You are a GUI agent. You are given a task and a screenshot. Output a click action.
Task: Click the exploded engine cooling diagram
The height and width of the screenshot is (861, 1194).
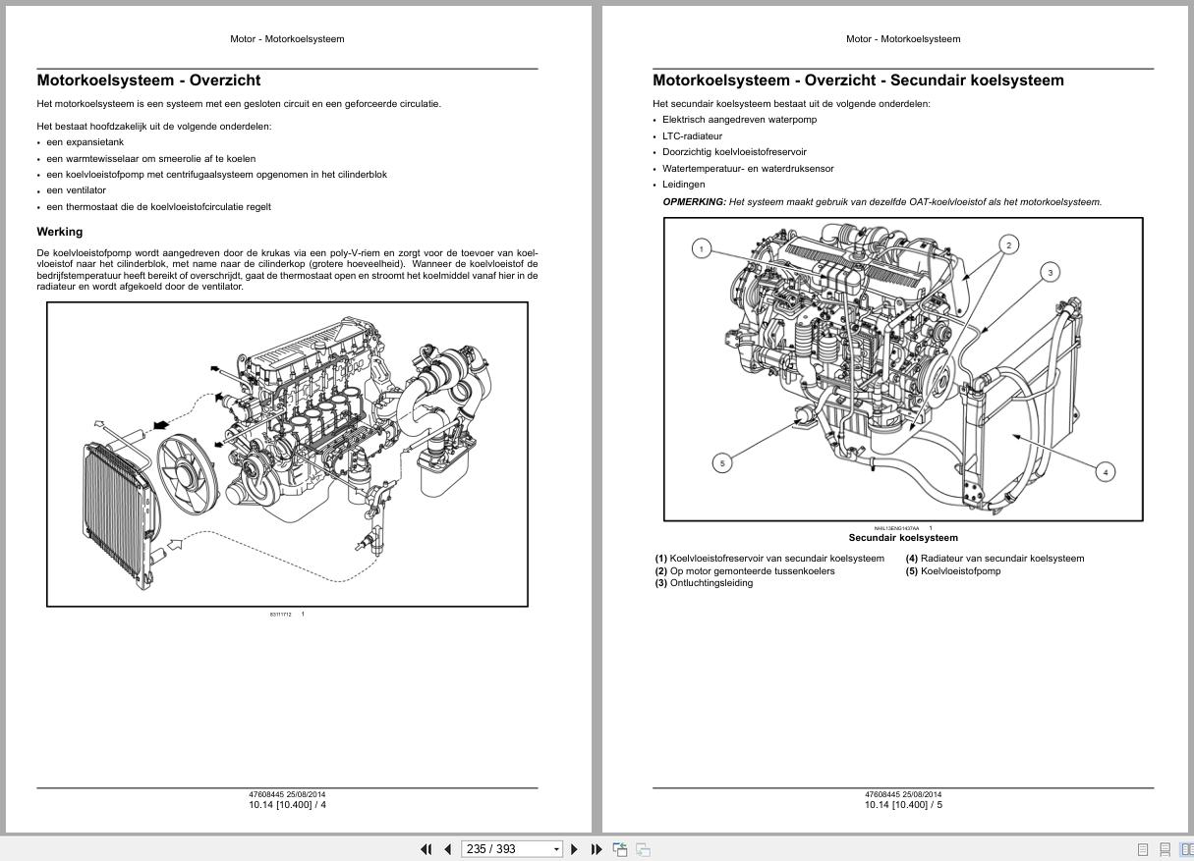287,454
